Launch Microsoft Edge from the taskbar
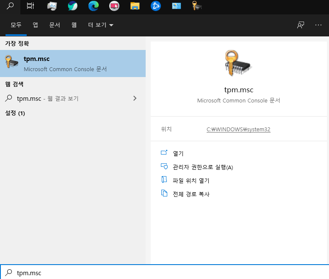Image resolution: width=329 pixels, height=279 pixels. [x=94, y=6]
